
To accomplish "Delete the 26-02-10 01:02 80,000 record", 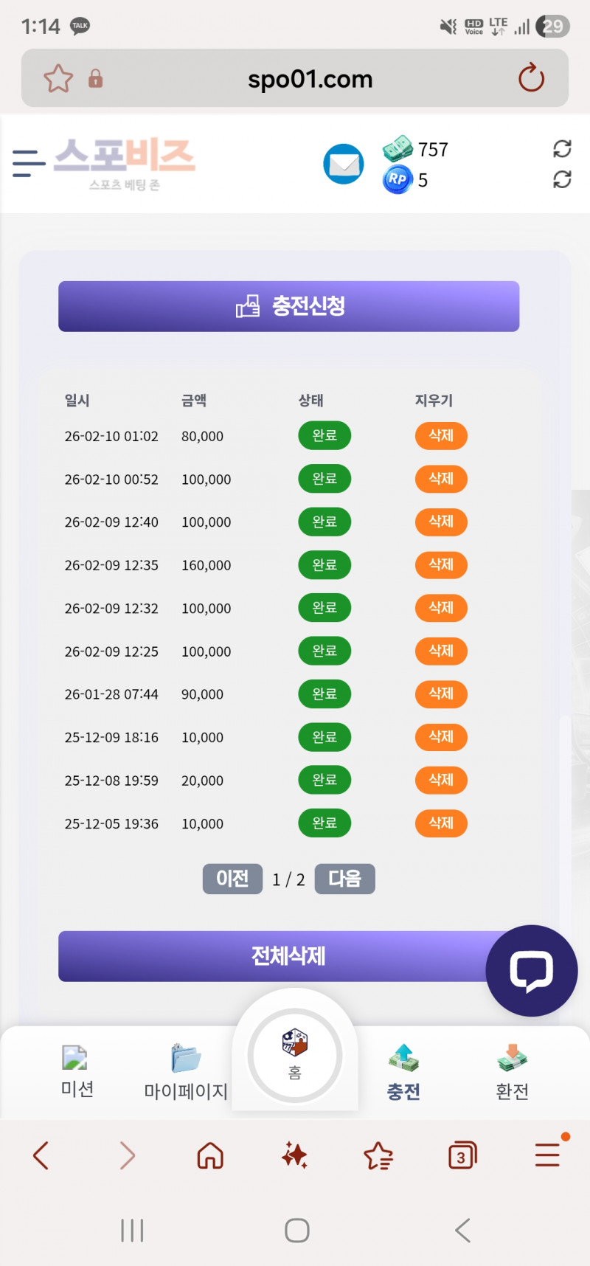I will pyautogui.click(x=441, y=435).
